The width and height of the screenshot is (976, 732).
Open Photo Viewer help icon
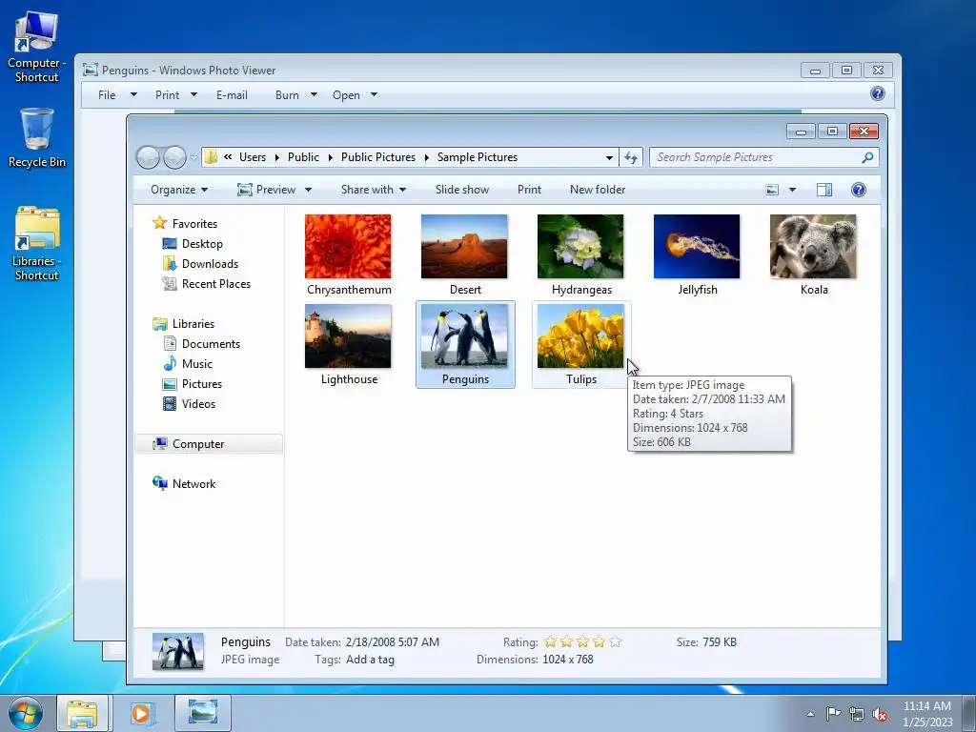878,94
